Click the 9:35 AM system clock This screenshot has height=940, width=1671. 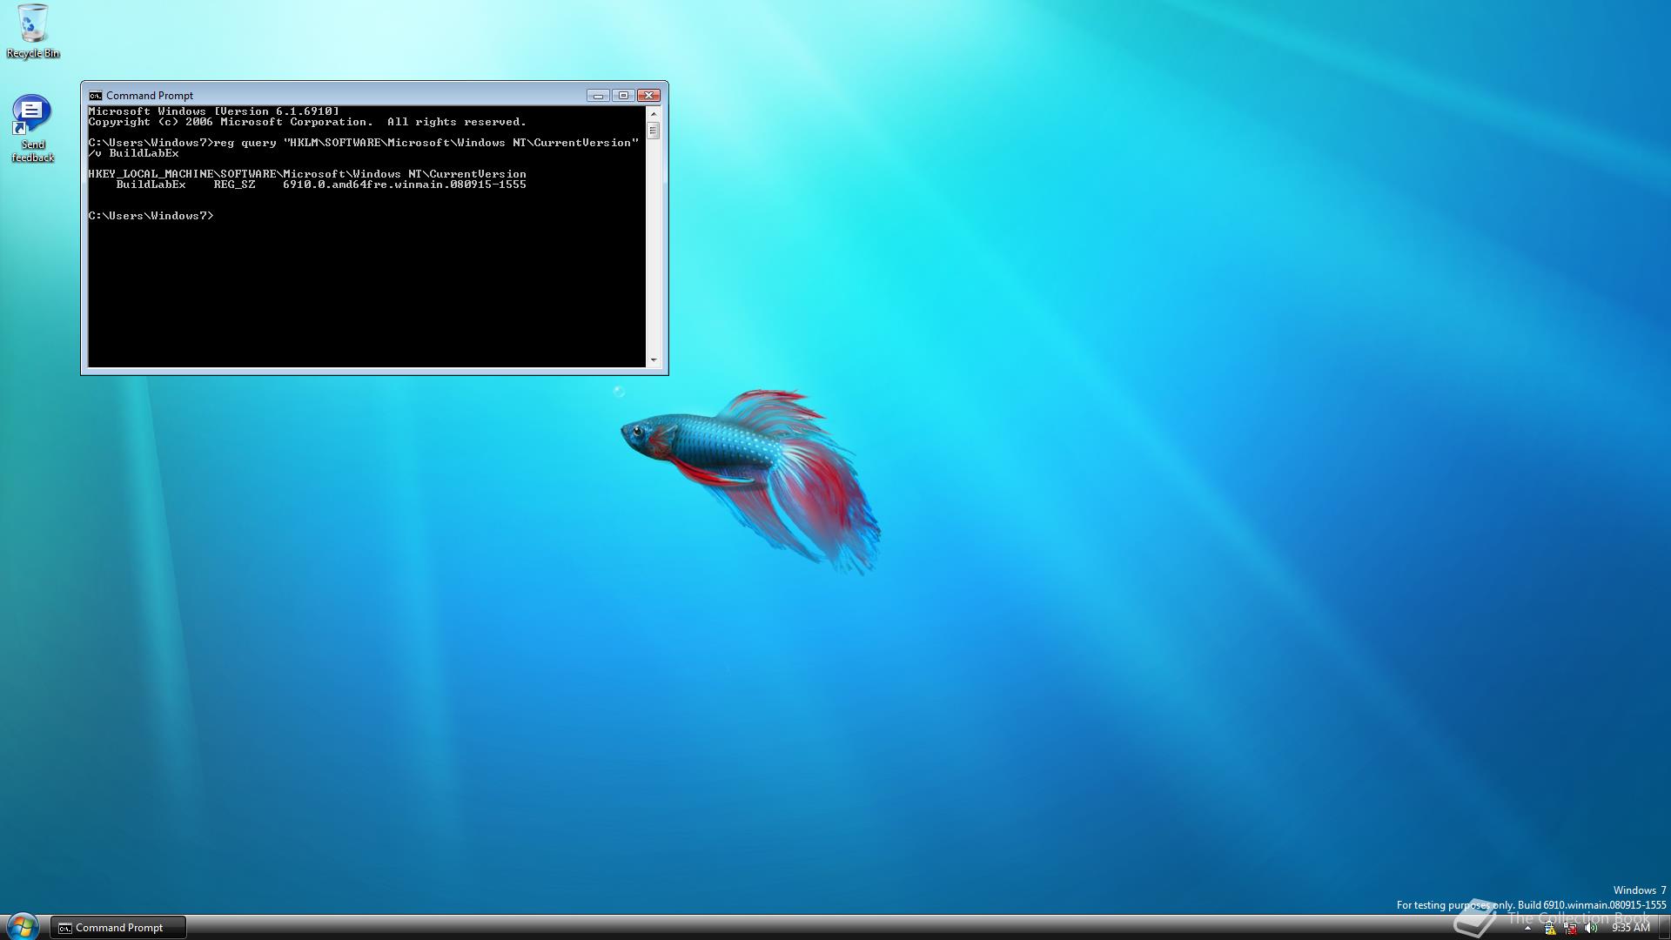click(1630, 928)
